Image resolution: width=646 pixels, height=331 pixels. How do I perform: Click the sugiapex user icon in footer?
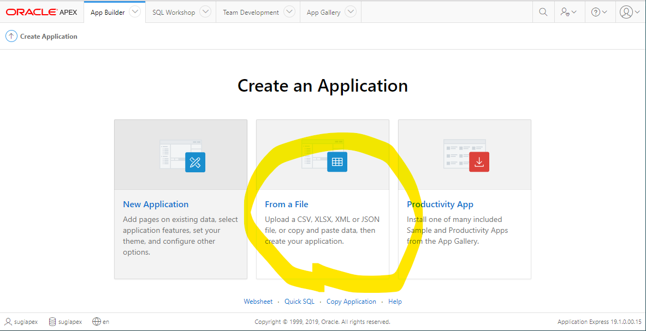tap(9, 322)
